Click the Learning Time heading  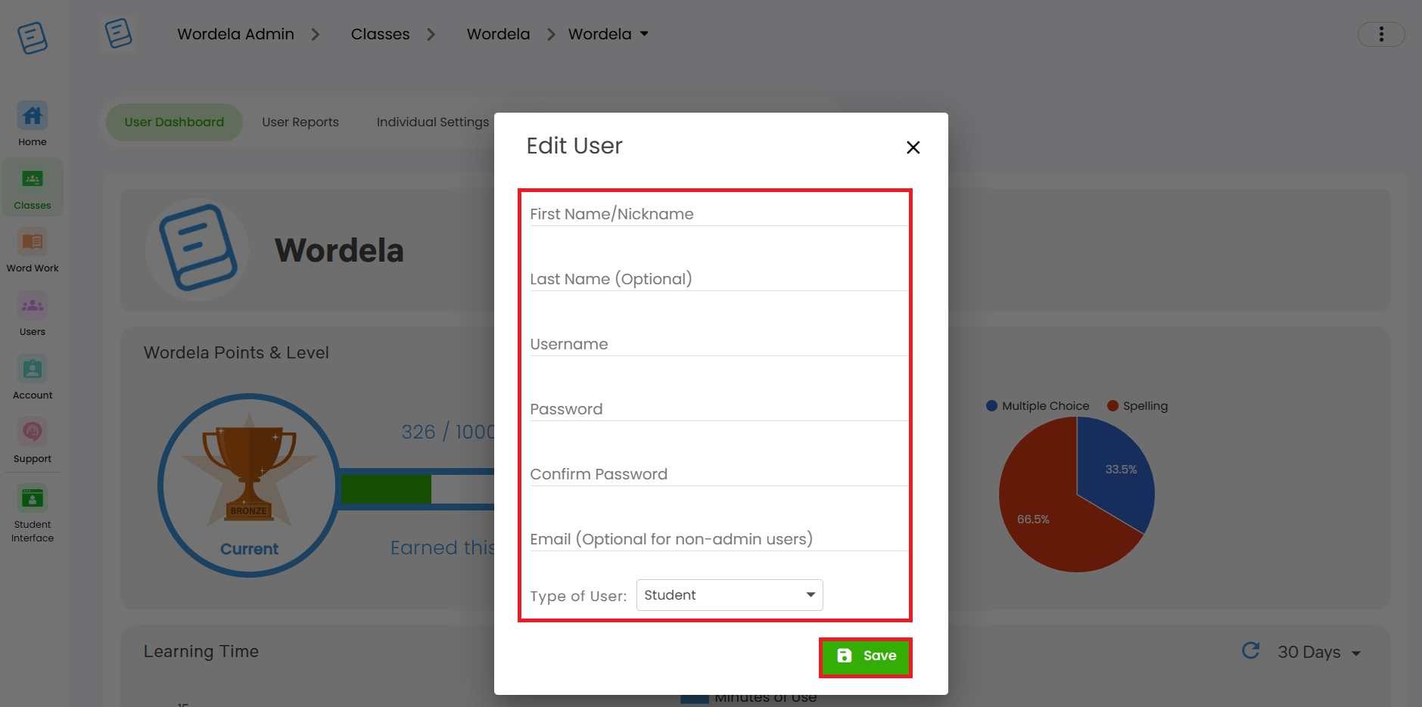point(201,651)
